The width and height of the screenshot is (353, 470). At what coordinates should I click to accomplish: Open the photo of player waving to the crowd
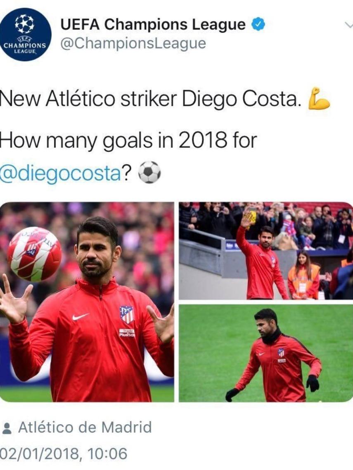tap(266, 251)
